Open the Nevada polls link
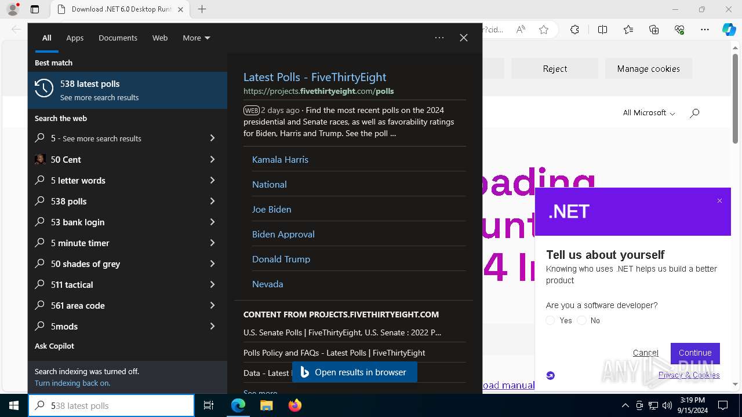This screenshot has width=742, height=417. [267, 284]
